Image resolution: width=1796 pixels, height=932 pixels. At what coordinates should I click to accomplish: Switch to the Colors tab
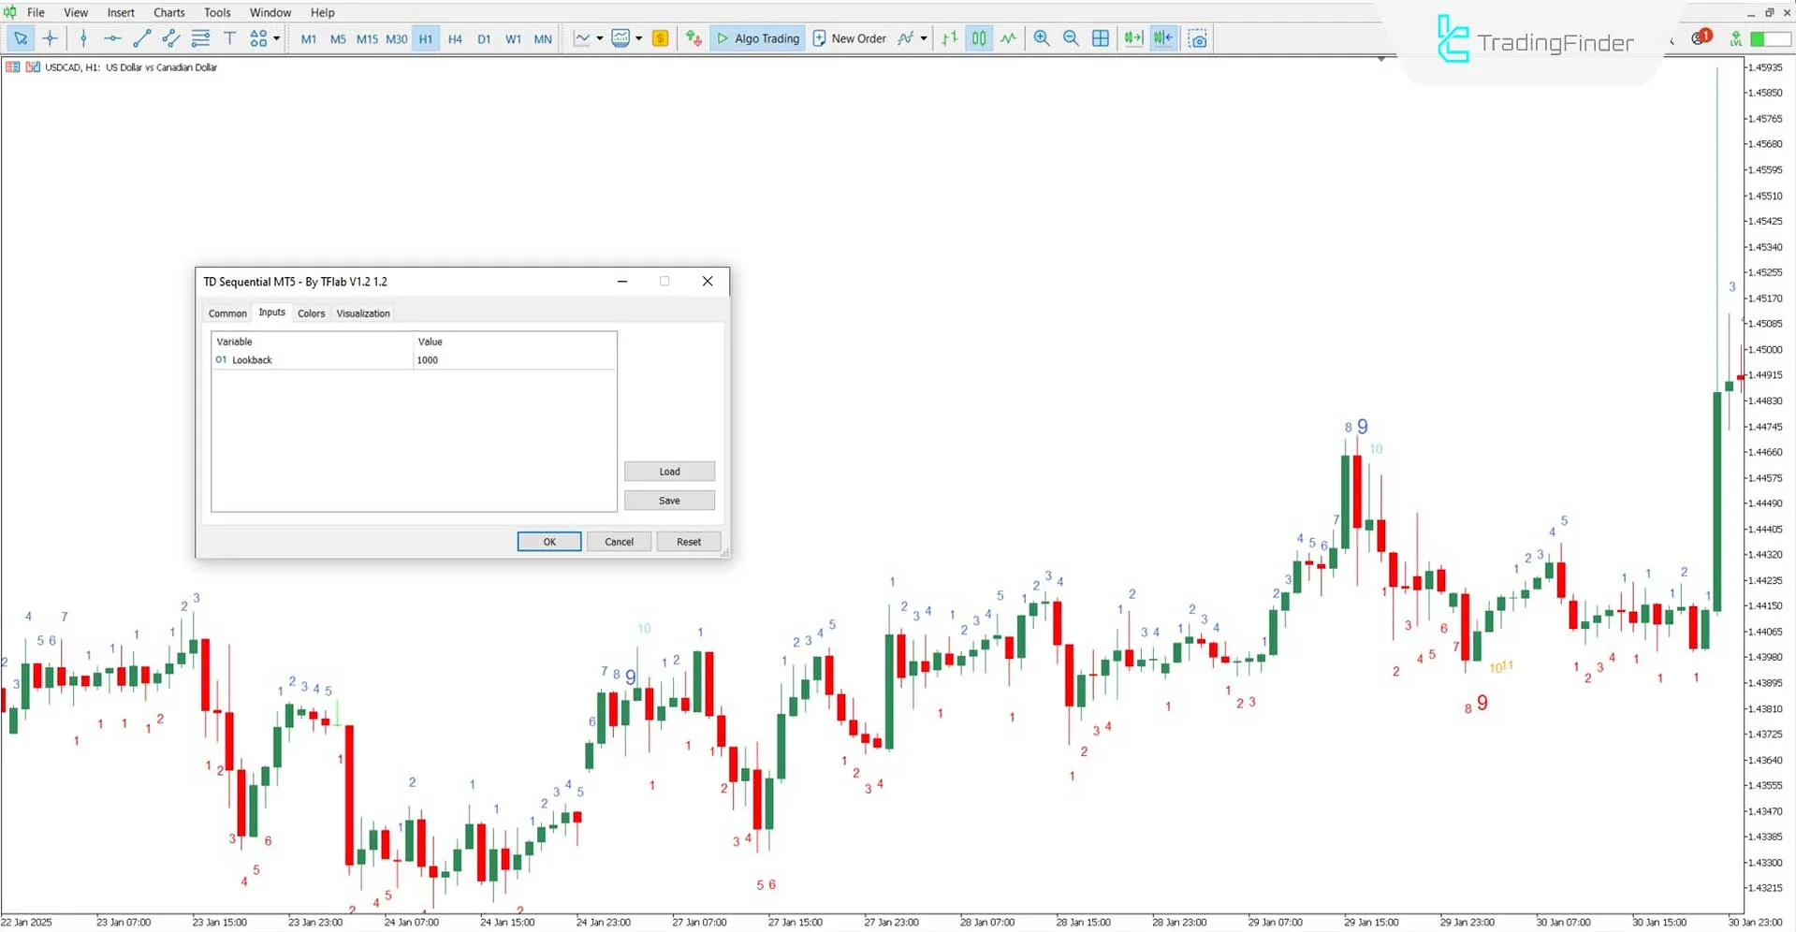311,313
